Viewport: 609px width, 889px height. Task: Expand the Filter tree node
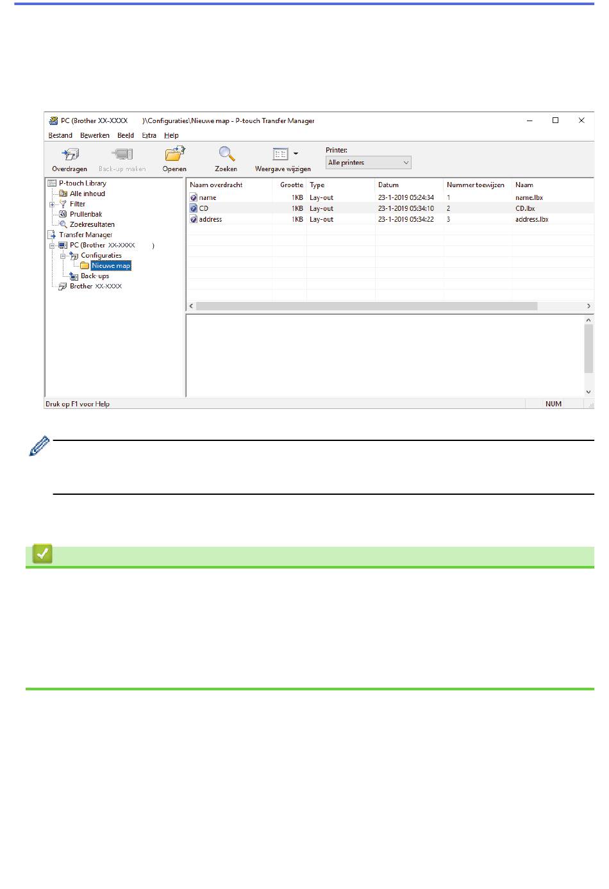[52, 204]
